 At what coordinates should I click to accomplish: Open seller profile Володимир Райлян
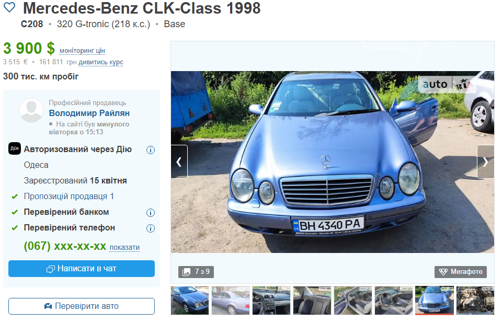pos(89,113)
